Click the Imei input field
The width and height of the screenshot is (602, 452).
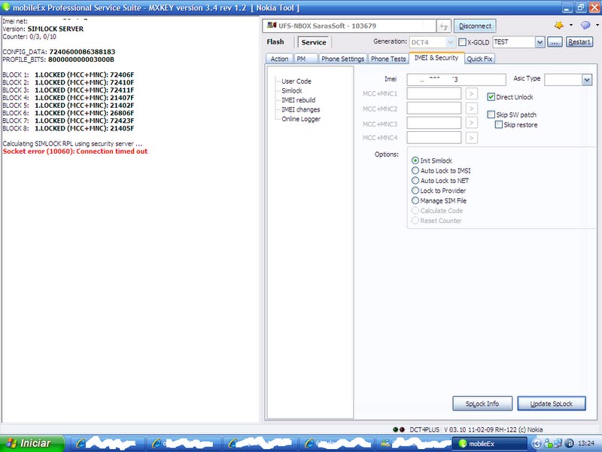click(456, 80)
